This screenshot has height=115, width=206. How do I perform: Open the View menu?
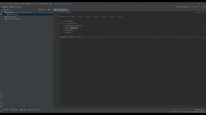pyautogui.click(x=12, y=4)
